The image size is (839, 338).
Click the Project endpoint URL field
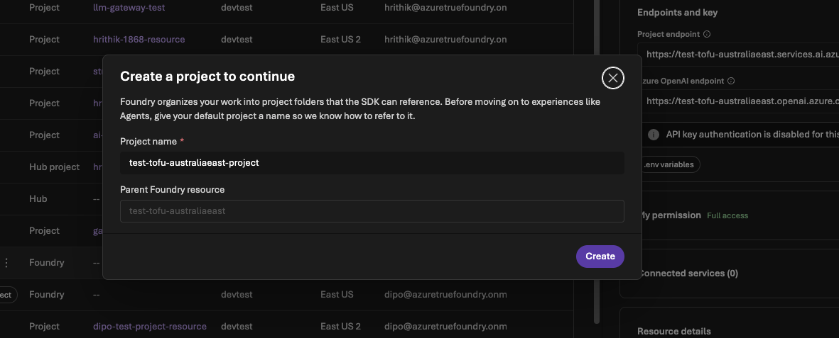(x=738, y=55)
